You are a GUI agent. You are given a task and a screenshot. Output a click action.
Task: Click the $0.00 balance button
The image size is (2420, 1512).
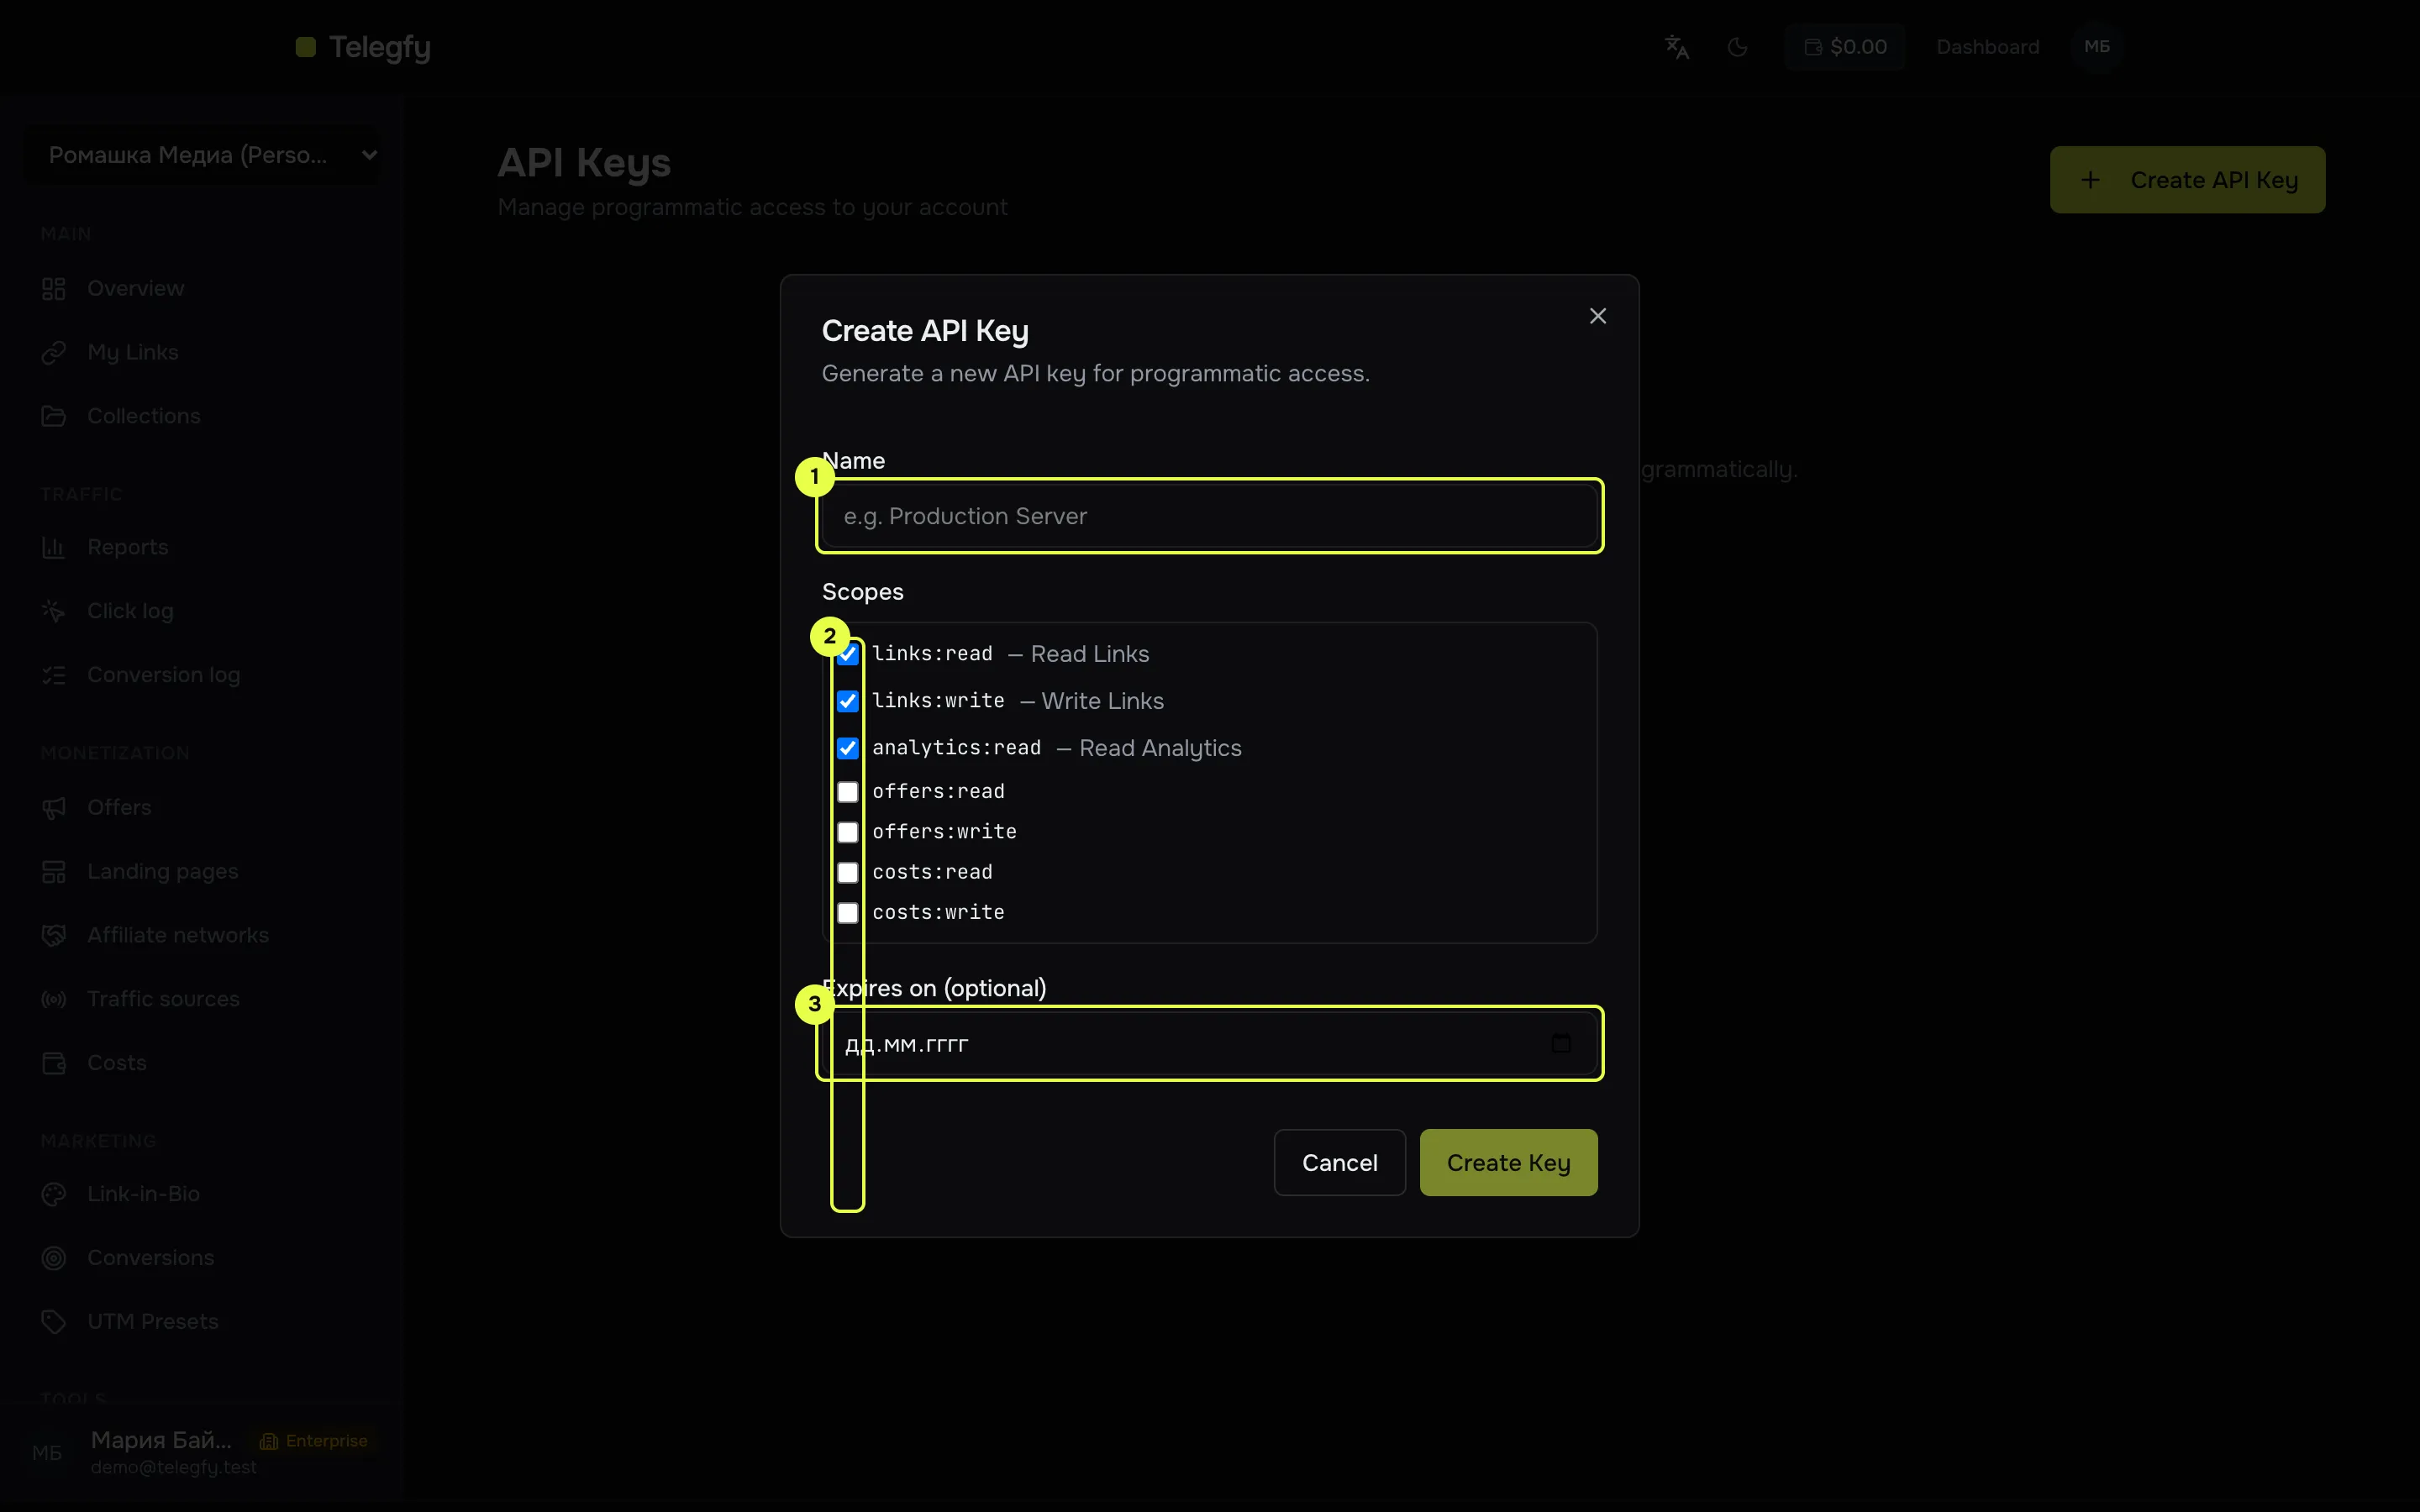(1845, 47)
